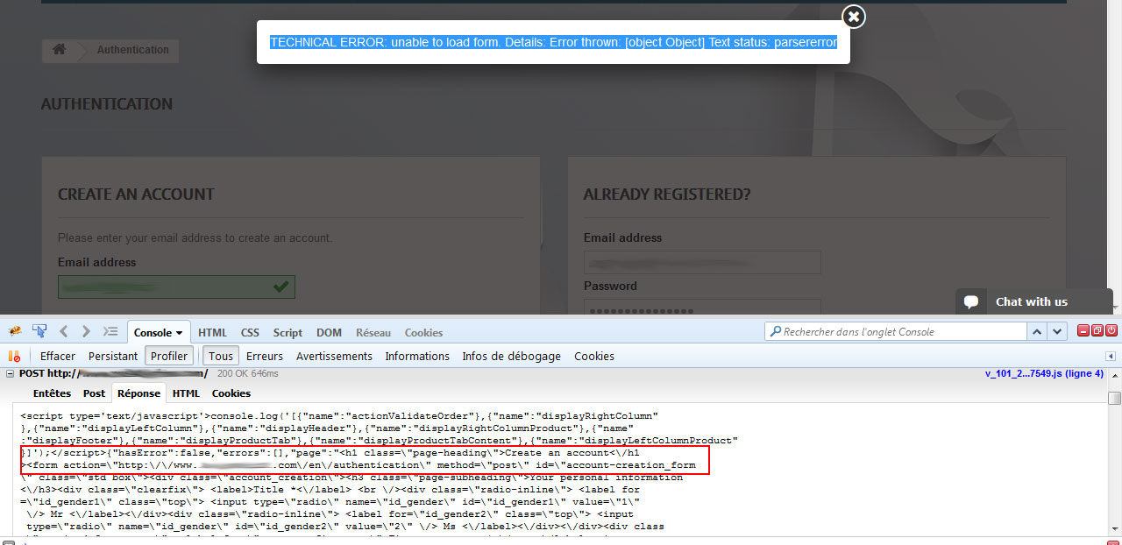Filter console by Erreurs

pos(265,356)
